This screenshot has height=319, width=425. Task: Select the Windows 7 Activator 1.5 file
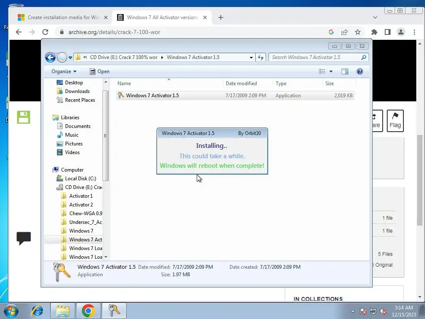[x=235, y=96]
